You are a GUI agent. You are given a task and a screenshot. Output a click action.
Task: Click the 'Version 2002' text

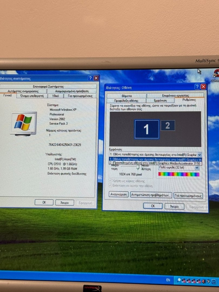(x=57, y=119)
